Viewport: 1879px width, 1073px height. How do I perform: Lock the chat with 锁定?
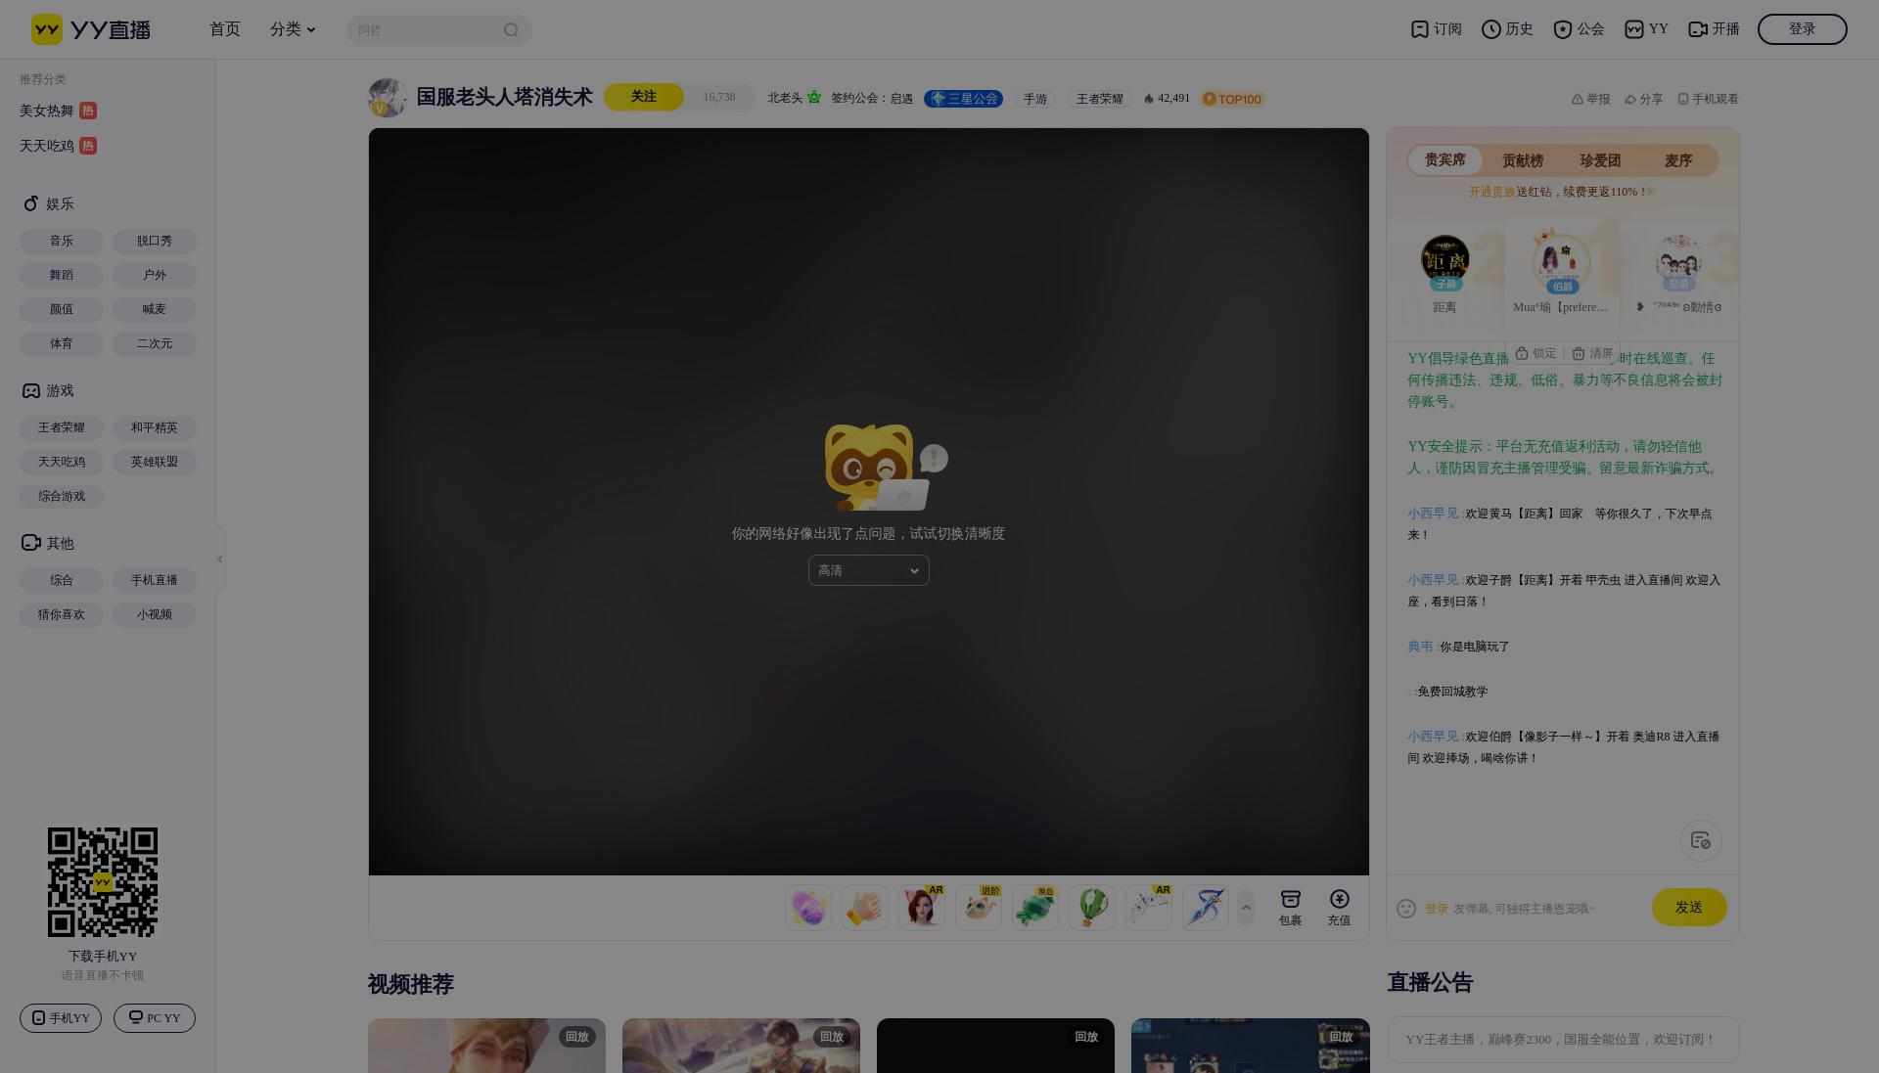point(1535,354)
